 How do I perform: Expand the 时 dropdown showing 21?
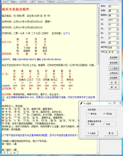117,34
